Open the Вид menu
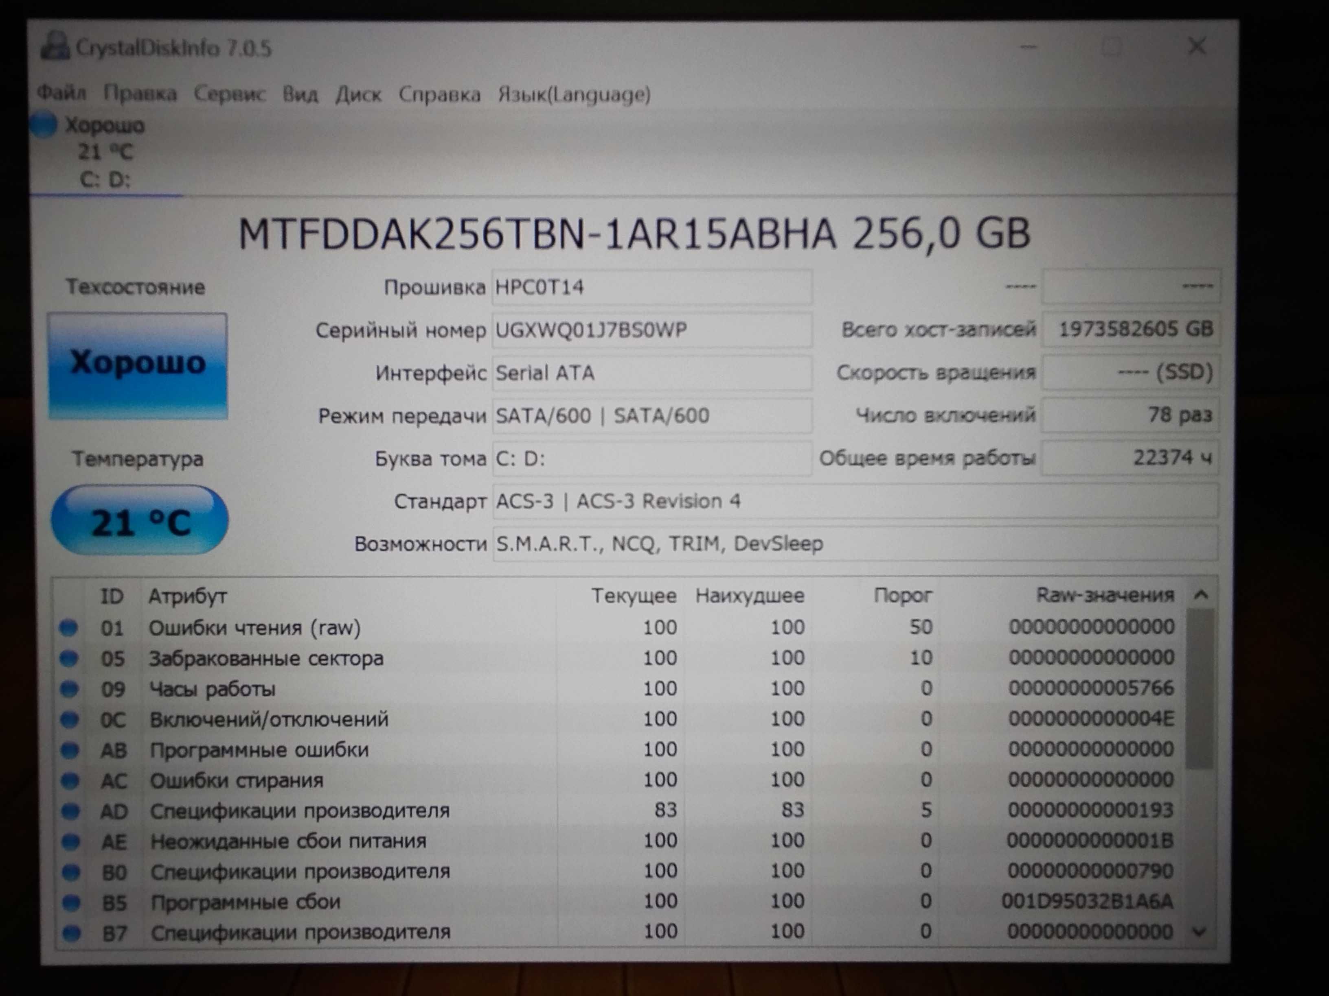 pos(300,94)
